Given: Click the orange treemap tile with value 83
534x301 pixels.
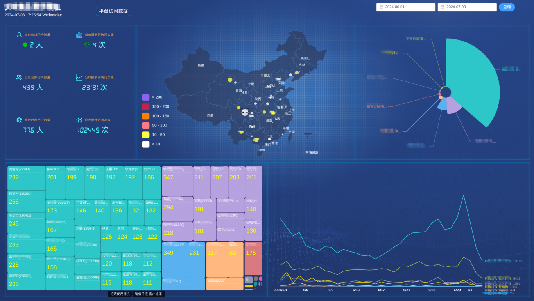Looking at the screenshot, I should 236,260.
